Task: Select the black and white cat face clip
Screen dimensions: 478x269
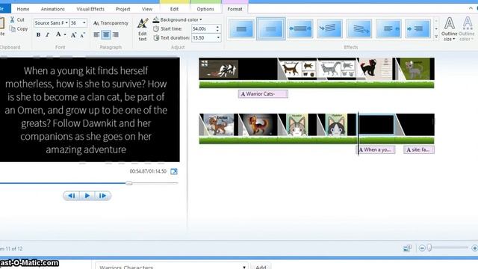Action: pyautogui.click(x=337, y=125)
